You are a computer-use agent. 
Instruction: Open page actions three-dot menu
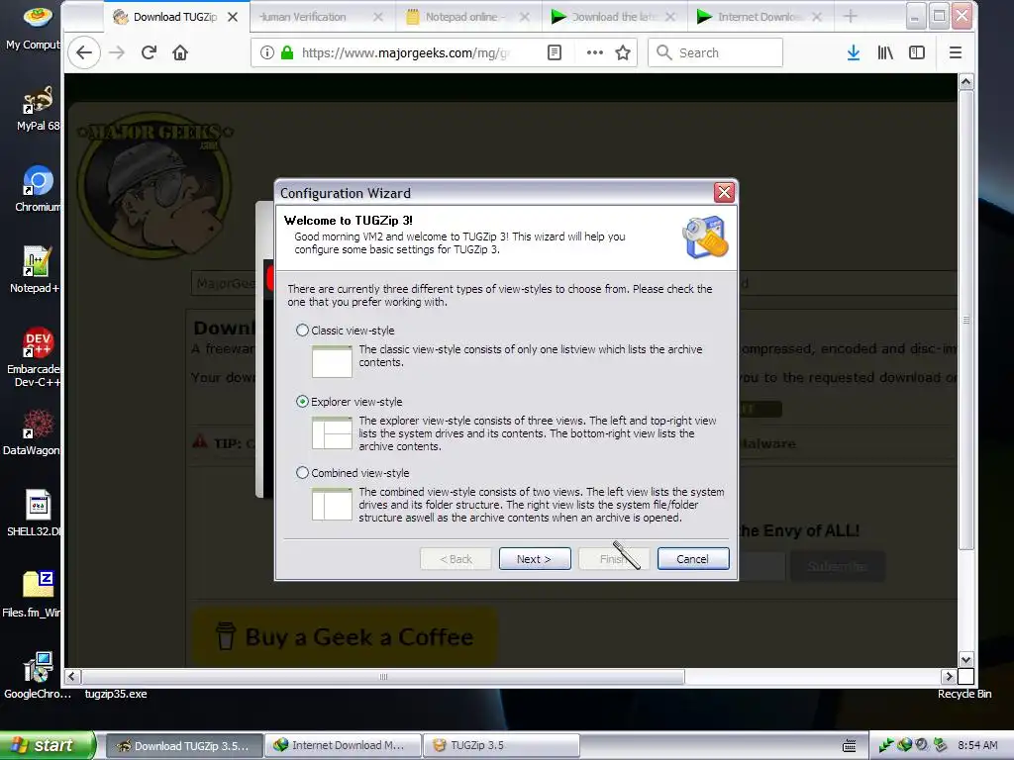[x=595, y=52]
